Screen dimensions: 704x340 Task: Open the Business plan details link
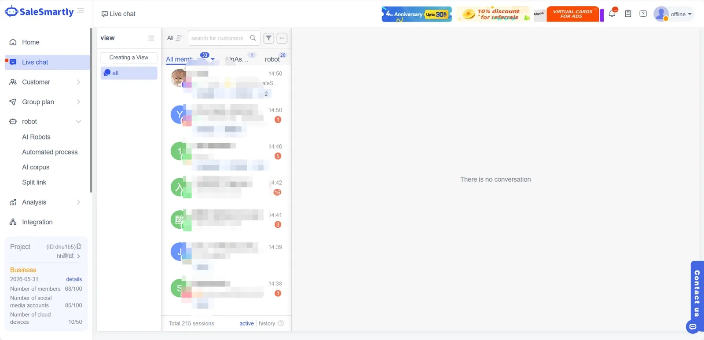pos(74,279)
